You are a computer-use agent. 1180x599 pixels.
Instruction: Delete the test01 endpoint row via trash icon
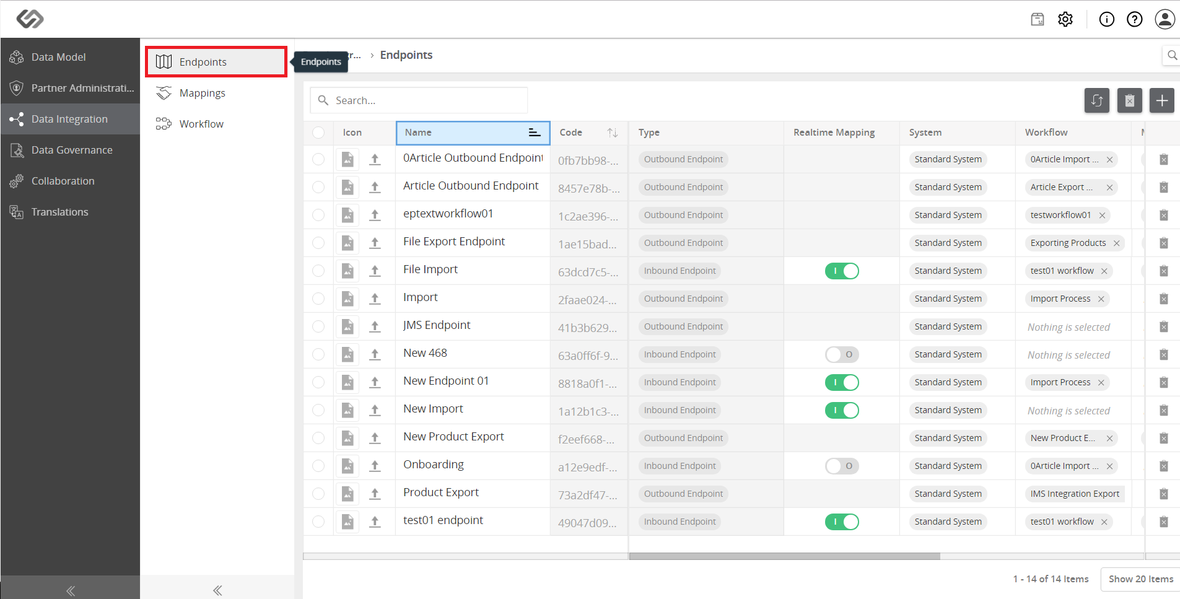click(x=1164, y=522)
